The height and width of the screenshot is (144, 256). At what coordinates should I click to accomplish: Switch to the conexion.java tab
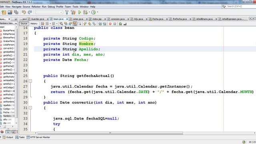click(118, 19)
